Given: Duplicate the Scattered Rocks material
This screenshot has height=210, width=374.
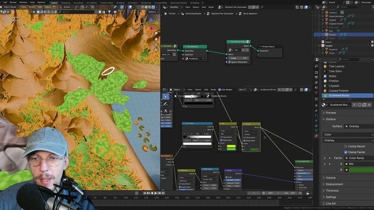Looking at the screenshot, I should click(364, 105).
